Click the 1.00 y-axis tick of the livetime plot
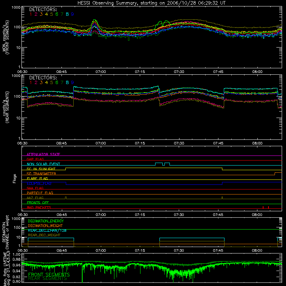The height and width of the screenshot is (286, 286). (16, 254)
